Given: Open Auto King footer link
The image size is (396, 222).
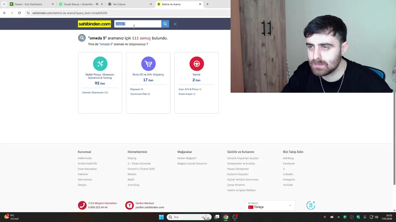Looking at the screenshot, I should [x=133, y=185].
